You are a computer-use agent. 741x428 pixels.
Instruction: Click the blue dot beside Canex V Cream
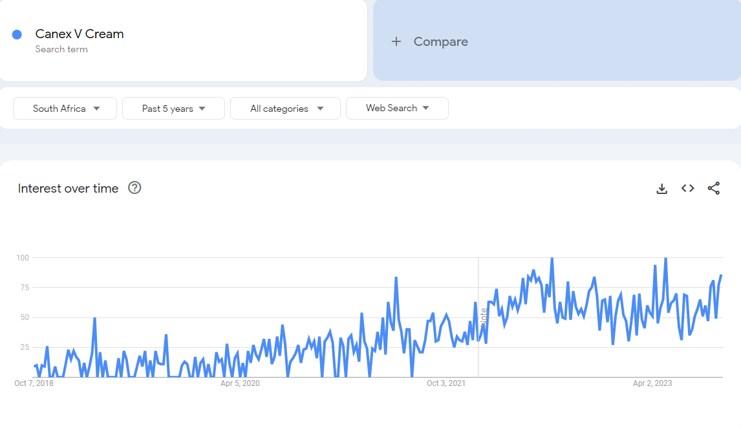[x=17, y=34]
